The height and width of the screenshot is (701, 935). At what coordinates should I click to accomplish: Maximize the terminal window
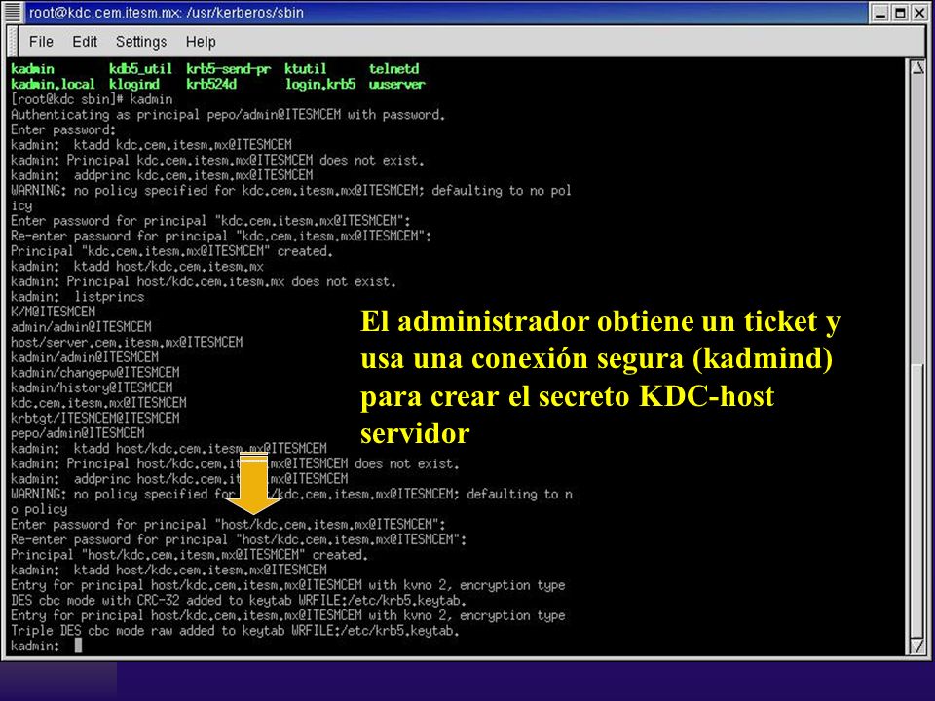click(900, 13)
